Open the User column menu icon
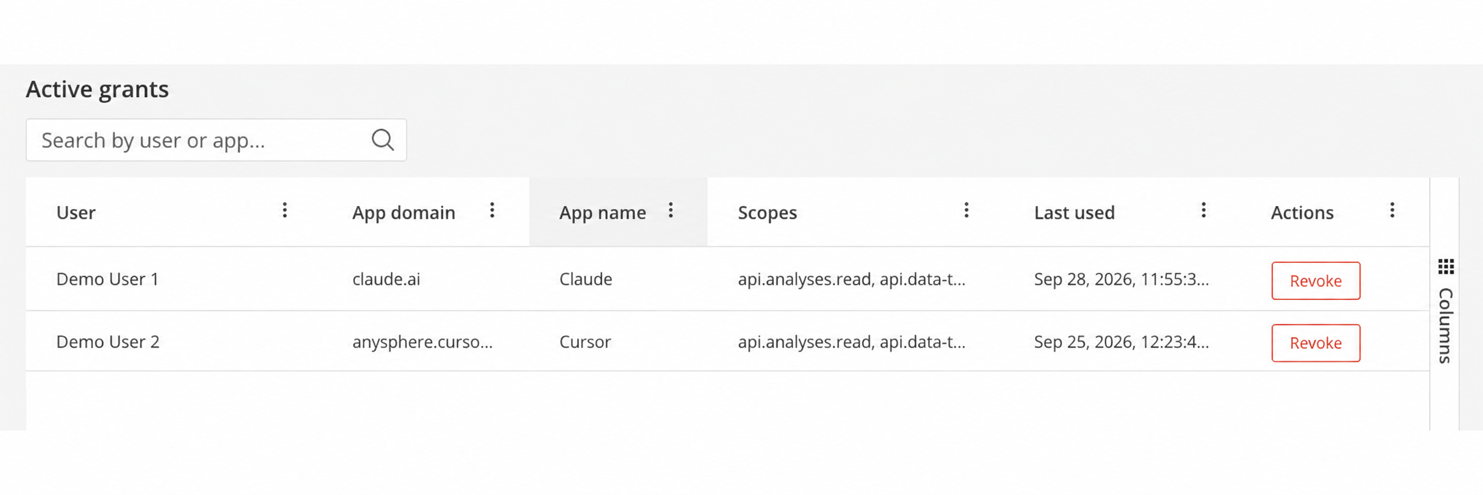 pyautogui.click(x=284, y=210)
